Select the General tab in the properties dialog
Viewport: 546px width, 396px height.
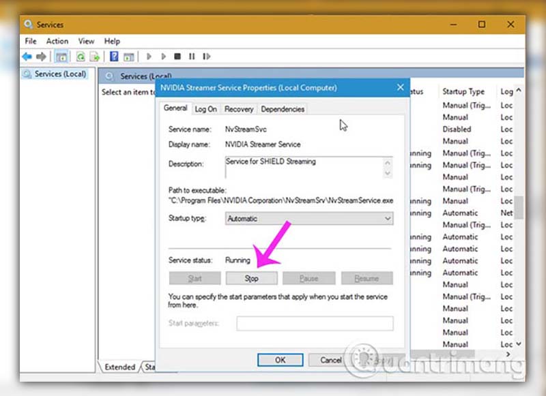pyautogui.click(x=175, y=108)
